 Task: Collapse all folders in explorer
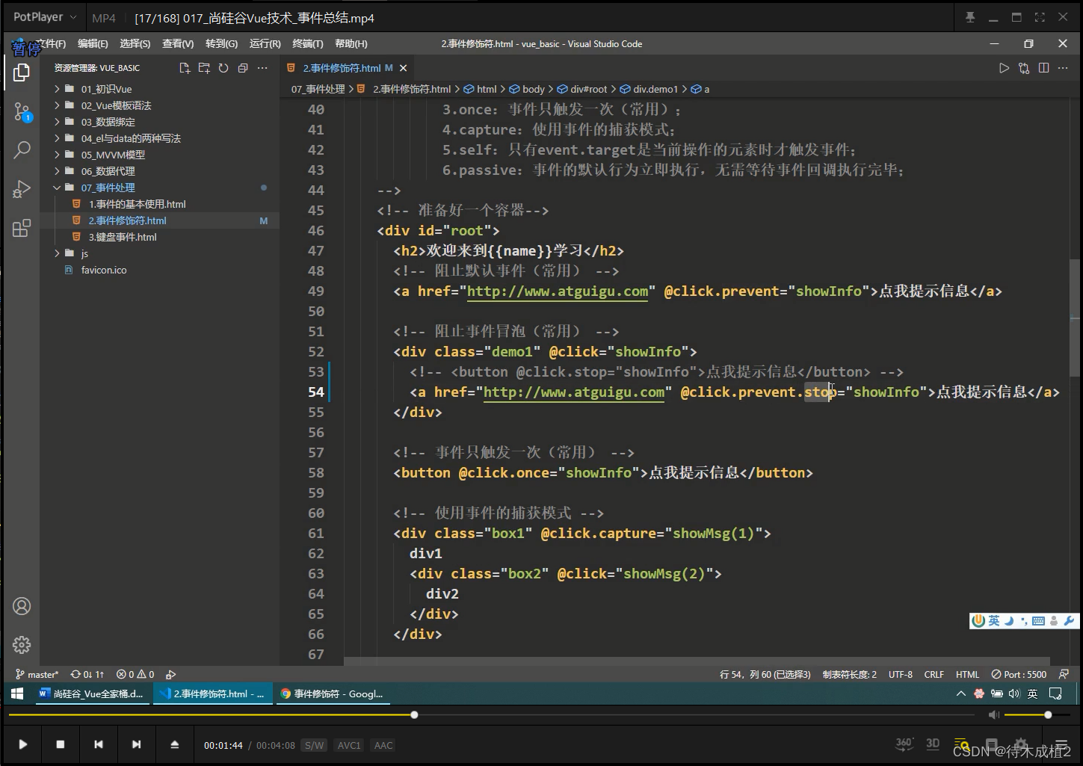tap(243, 68)
